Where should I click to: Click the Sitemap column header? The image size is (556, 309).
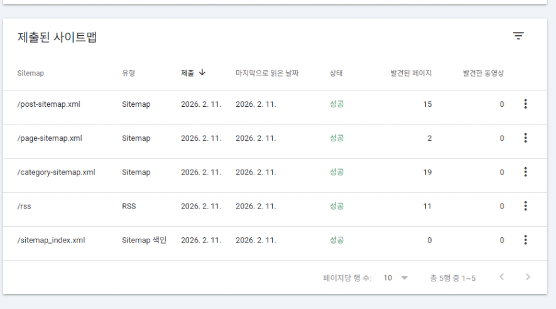(x=31, y=73)
